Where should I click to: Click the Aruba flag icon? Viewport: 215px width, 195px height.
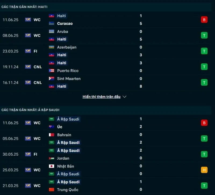coord(52,32)
